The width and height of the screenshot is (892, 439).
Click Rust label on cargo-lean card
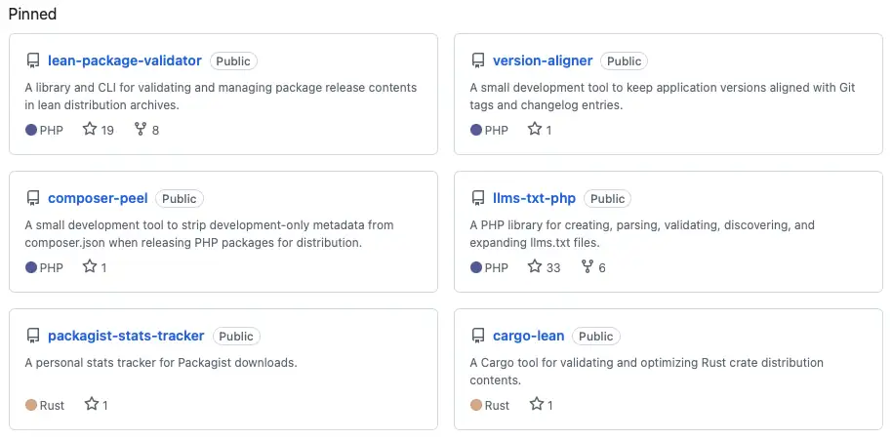pos(497,405)
